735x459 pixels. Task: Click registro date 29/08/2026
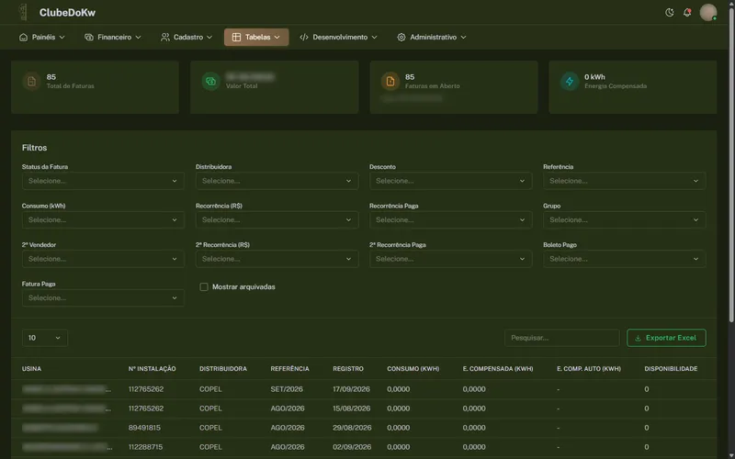point(352,428)
